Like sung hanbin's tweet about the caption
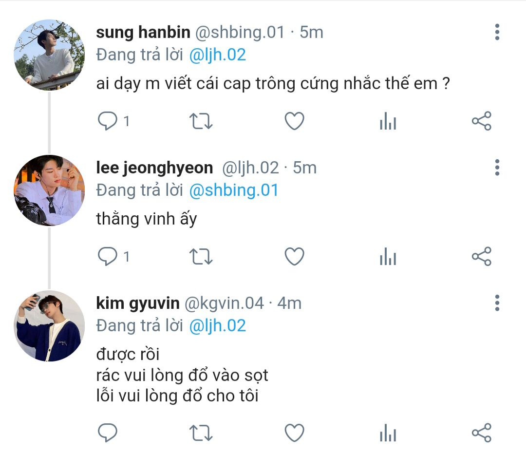This screenshot has width=526, height=453. pos(295,121)
